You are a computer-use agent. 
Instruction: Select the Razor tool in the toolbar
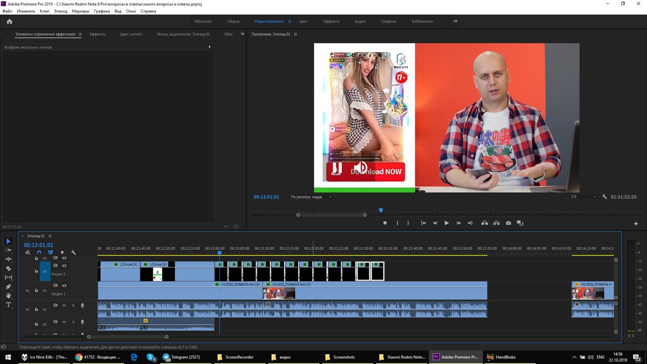pos(8,268)
